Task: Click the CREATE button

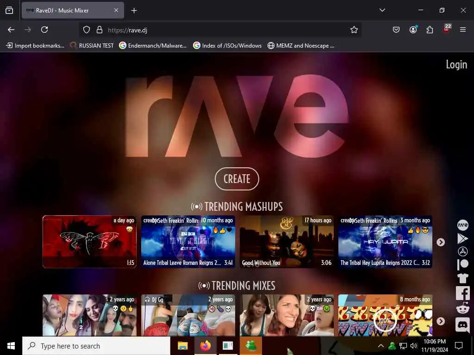Action: tap(237, 179)
